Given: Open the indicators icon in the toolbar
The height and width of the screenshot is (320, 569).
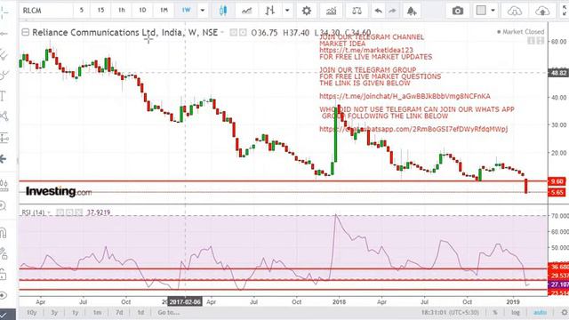Looking at the screenshot, I should (x=331, y=11).
